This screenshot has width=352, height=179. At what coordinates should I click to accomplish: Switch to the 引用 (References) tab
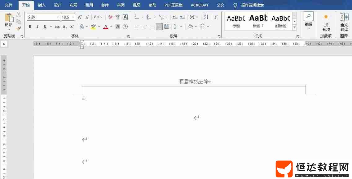point(89,5)
